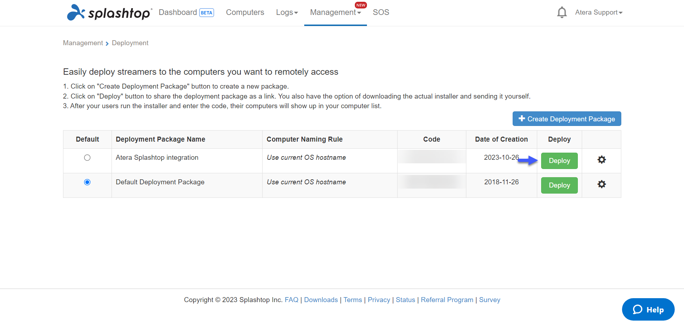Open settings gear for Atera Splashtop integration
The width and height of the screenshot is (684, 327).
tap(602, 160)
